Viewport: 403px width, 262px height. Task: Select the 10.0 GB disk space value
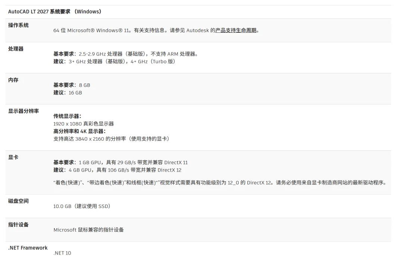[82, 206]
